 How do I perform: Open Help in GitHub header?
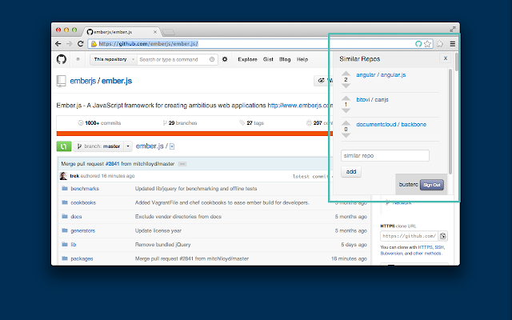pyautogui.click(x=302, y=59)
